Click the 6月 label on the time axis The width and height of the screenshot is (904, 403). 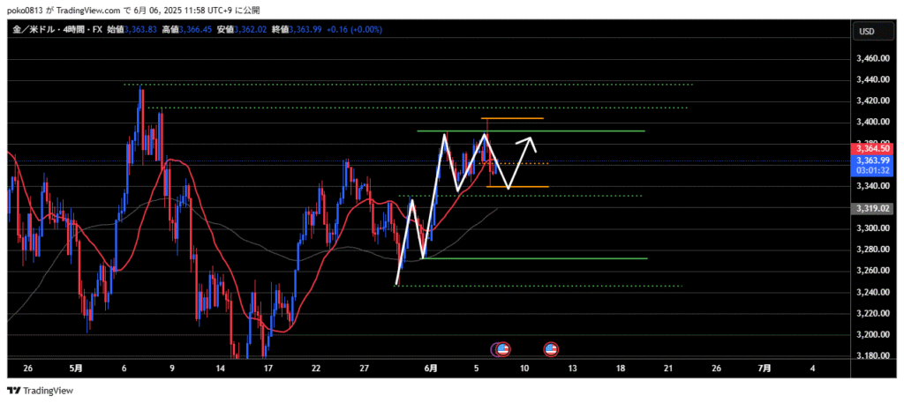click(431, 368)
